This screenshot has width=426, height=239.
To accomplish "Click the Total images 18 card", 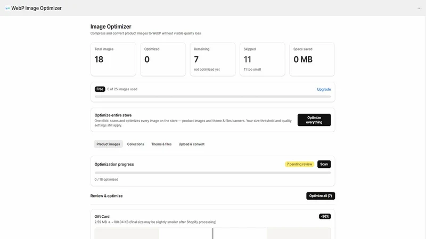I will [x=113, y=59].
